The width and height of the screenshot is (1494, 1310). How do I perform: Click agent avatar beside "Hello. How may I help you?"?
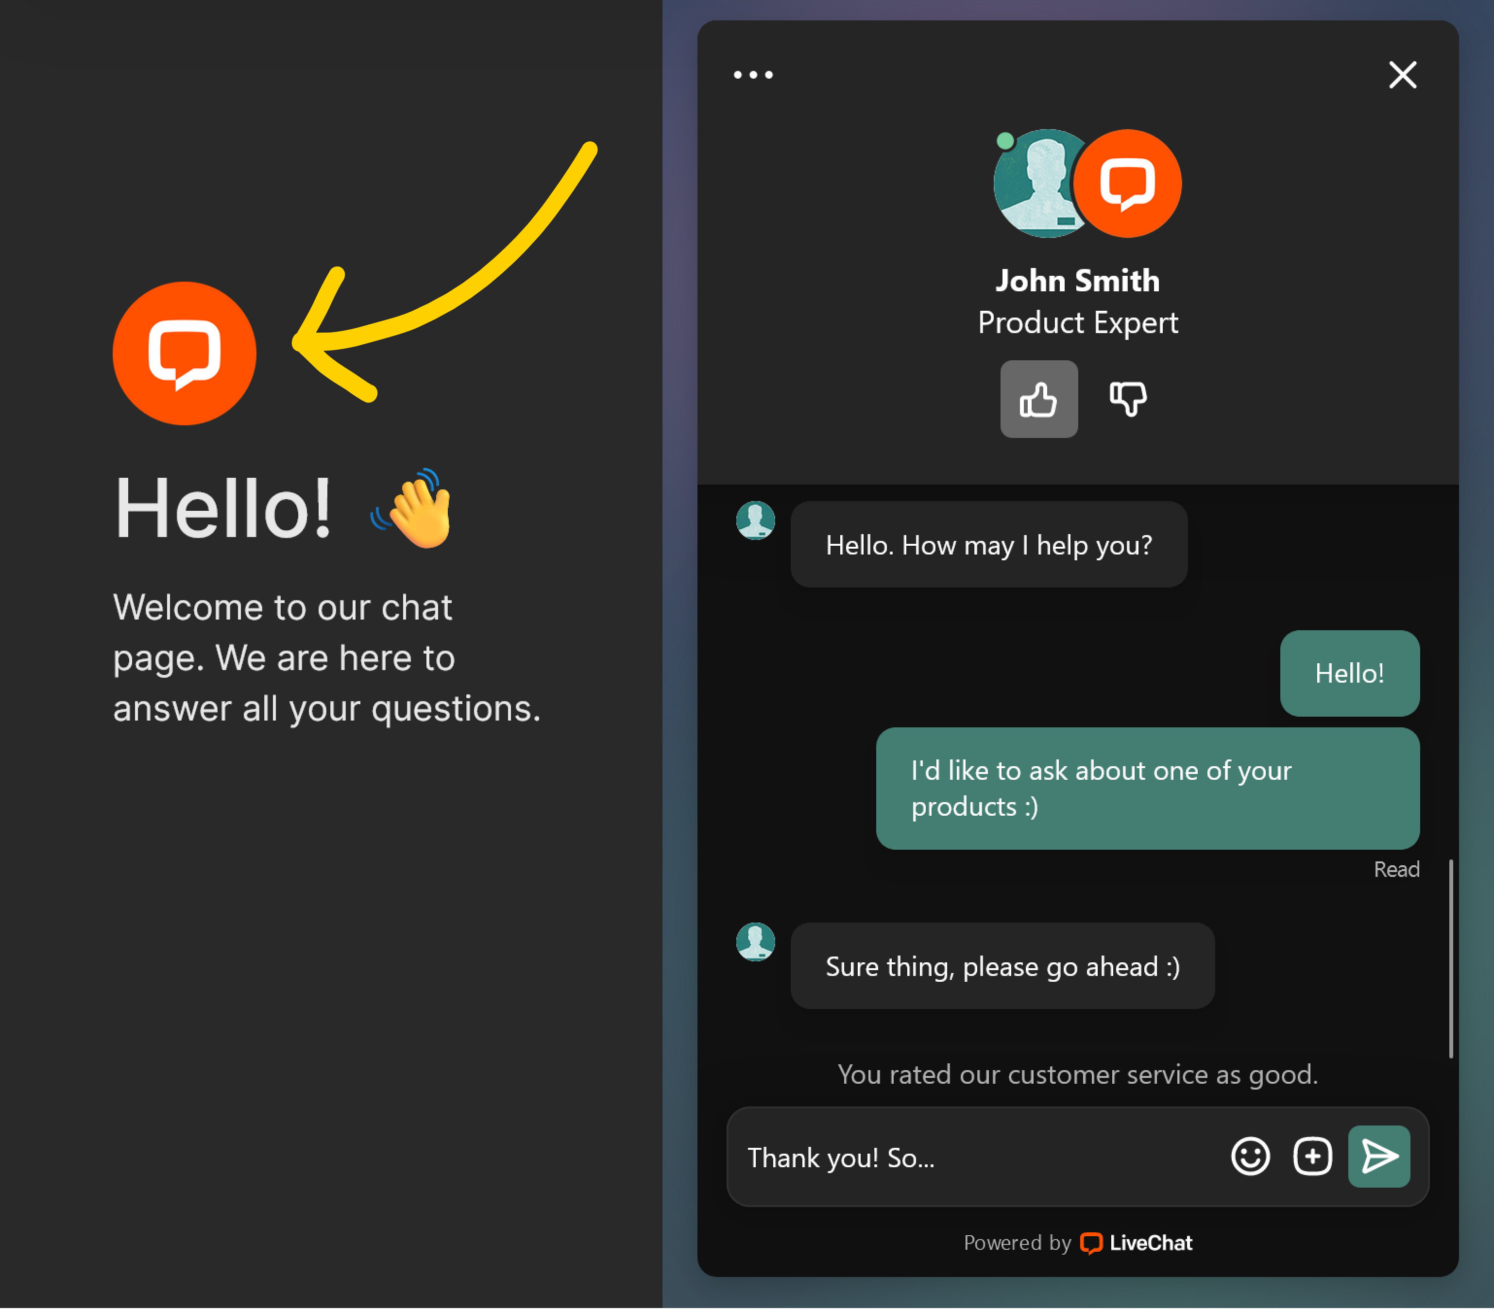point(755,520)
